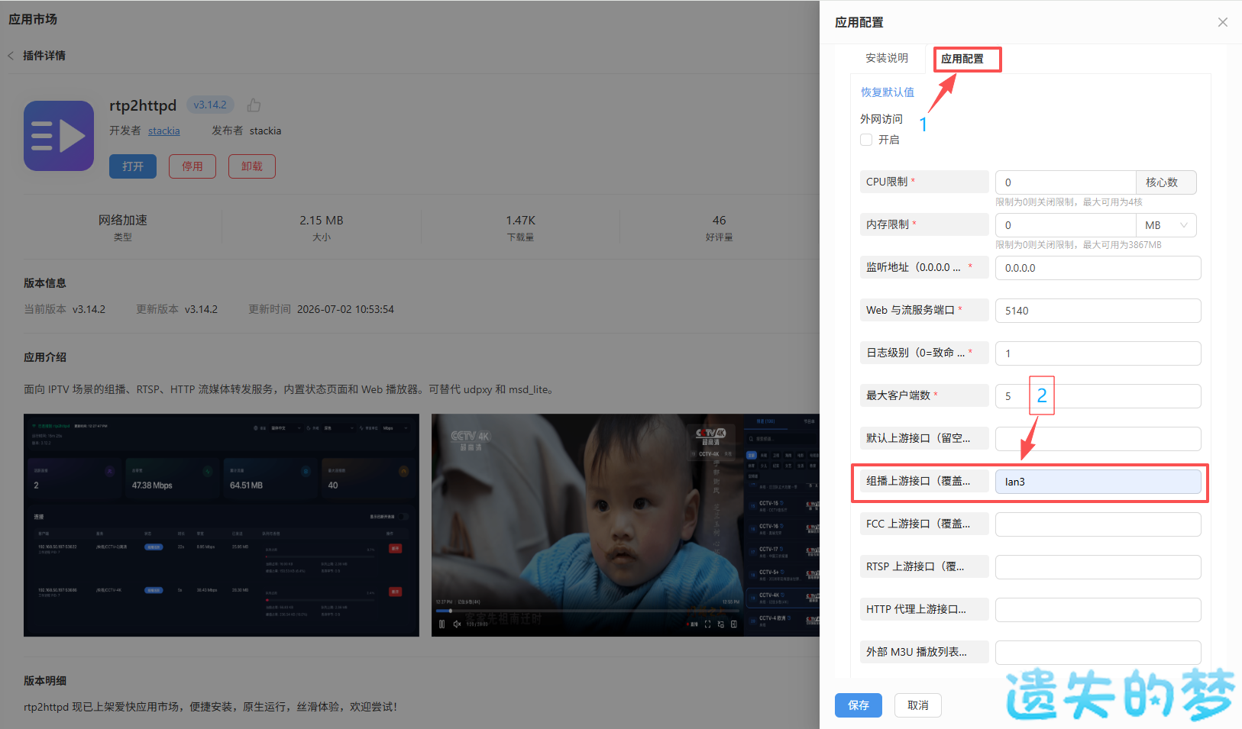Select the 应用配置 tab
Viewport: 1242px width, 729px height.
pos(962,59)
